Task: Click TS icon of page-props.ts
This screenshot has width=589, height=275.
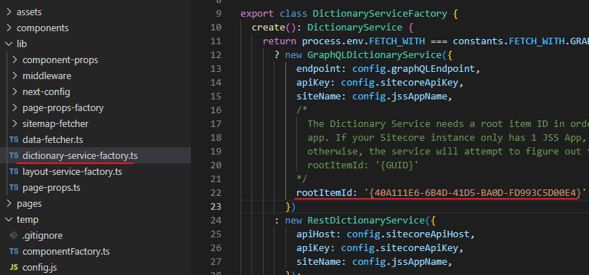Action: point(14,188)
